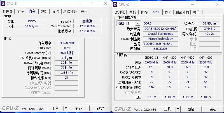Open 关于 tab in left CPU-Z window
The image size is (224, 113).
[x=84, y=11]
